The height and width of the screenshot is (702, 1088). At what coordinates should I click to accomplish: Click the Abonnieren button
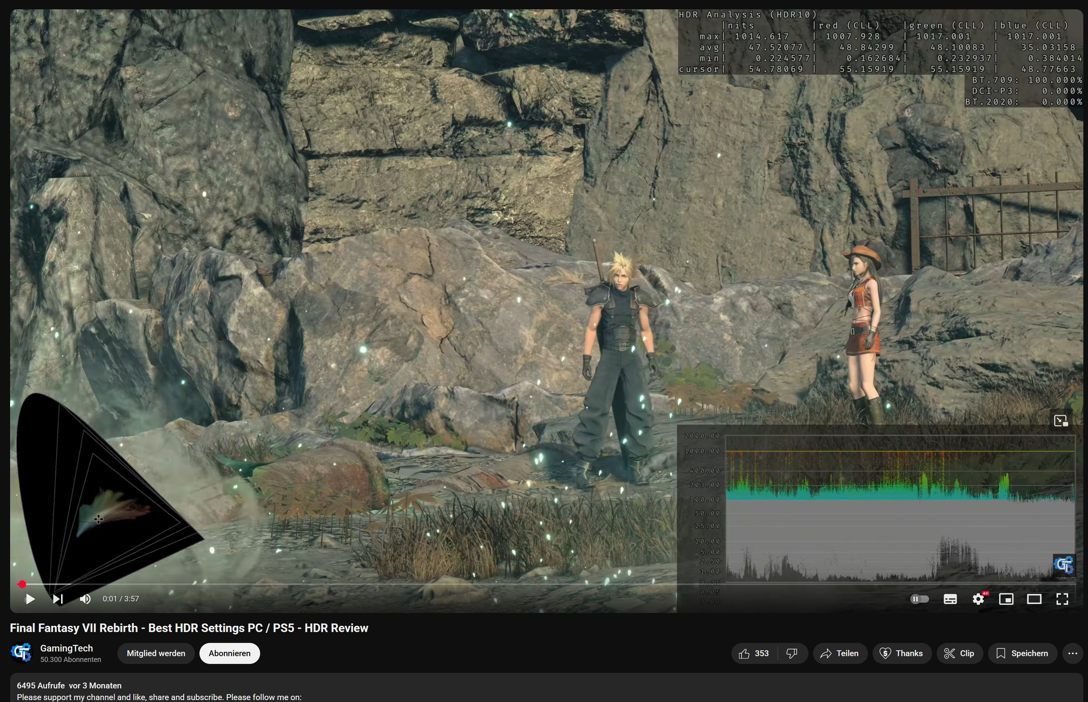[229, 653]
